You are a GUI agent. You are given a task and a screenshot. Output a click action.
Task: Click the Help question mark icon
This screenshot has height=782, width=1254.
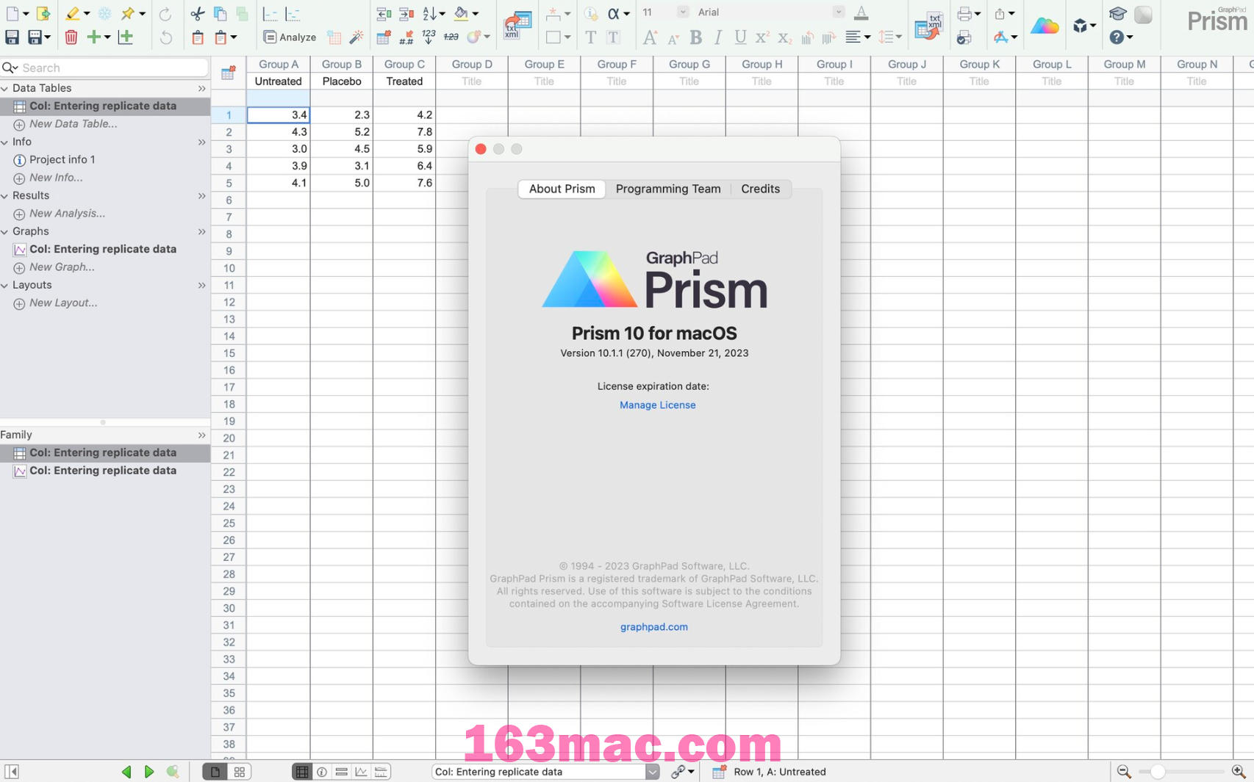[1117, 37]
